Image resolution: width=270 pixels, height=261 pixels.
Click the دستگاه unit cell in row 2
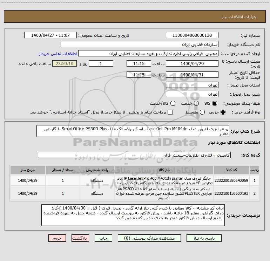97,193
